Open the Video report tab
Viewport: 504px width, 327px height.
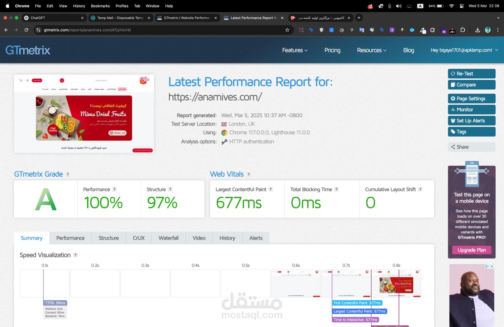tap(199, 238)
